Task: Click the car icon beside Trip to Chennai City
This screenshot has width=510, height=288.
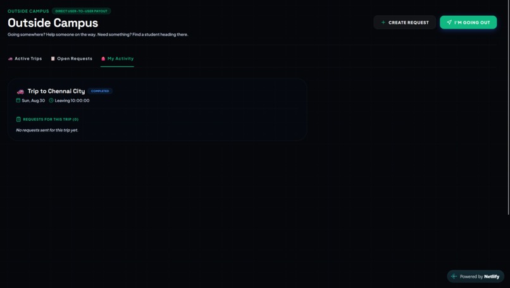Action: 20,92
